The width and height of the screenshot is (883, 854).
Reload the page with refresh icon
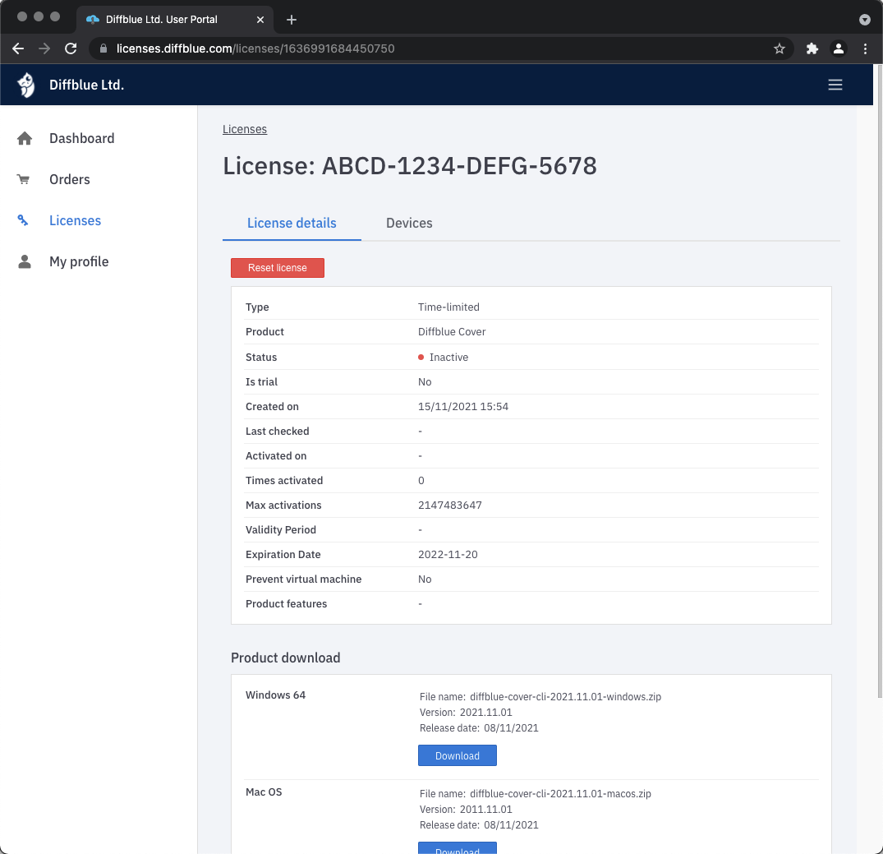click(x=71, y=48)
